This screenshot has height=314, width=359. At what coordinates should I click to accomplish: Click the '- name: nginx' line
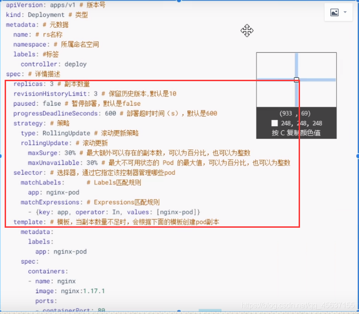point(52,281)
